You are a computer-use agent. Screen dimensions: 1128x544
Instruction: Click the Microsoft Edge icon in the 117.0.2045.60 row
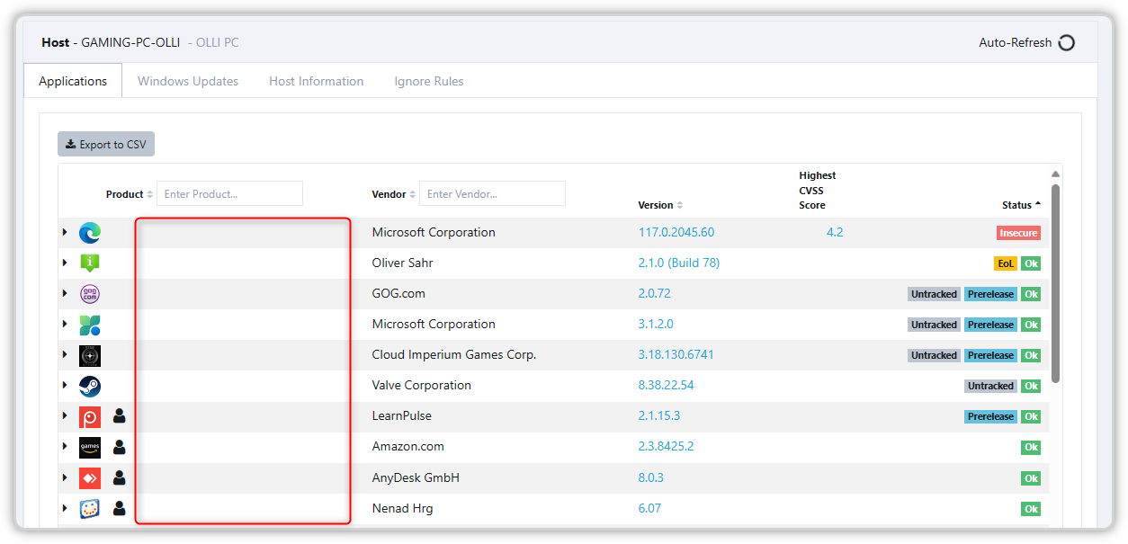[90, 233]
